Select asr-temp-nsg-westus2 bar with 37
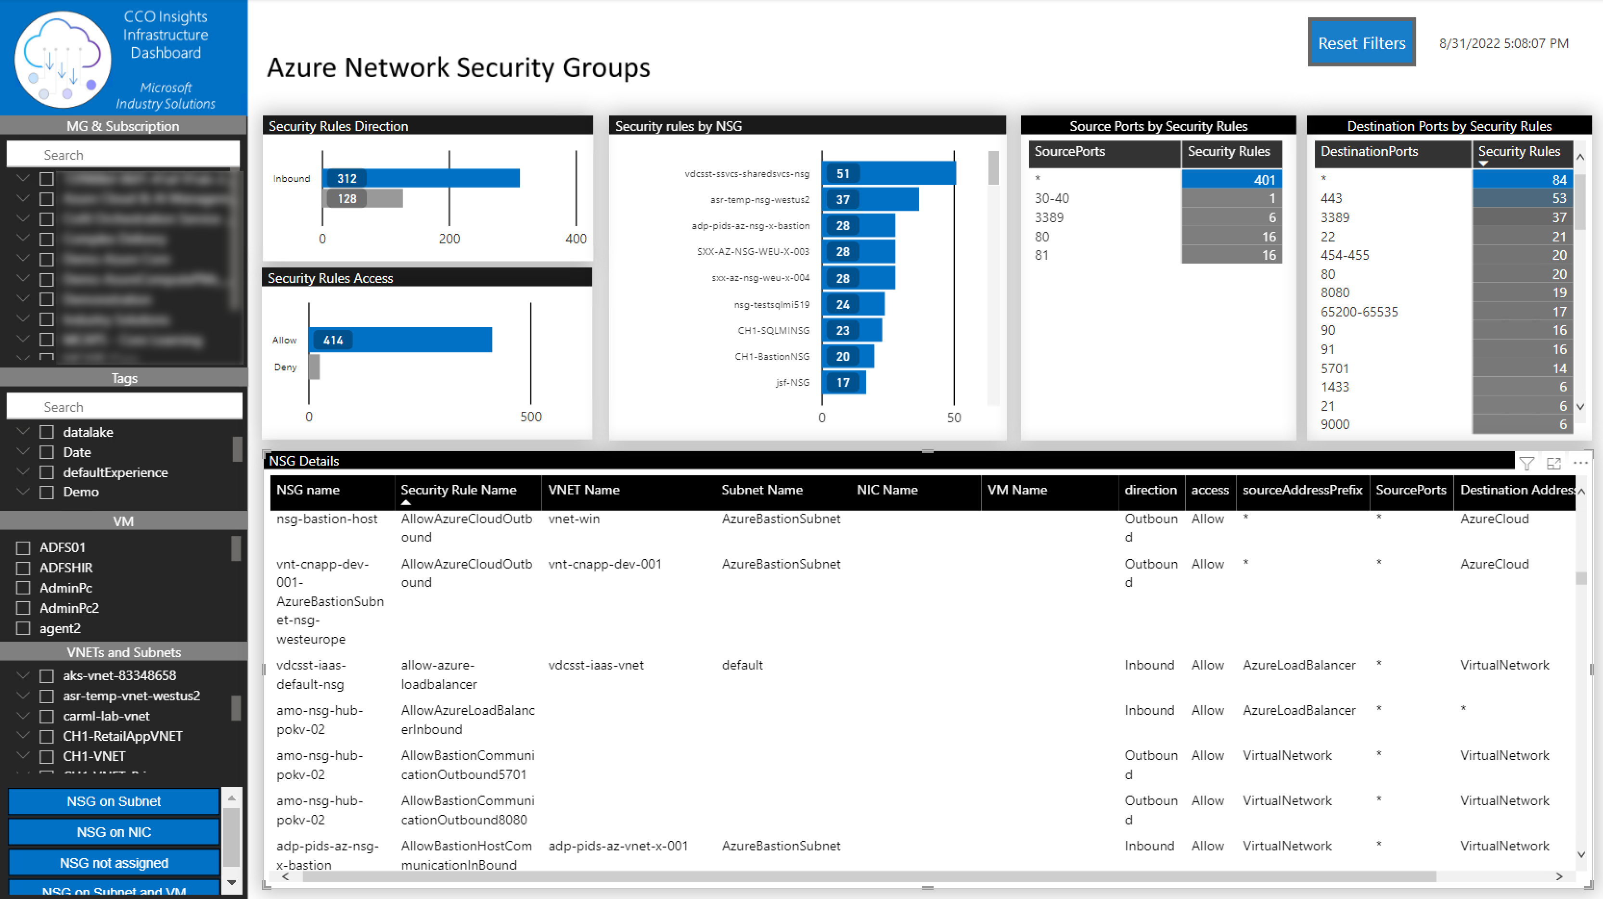Image resolution: width=1603 pixels, height=899 pixels. coord(870,199)
